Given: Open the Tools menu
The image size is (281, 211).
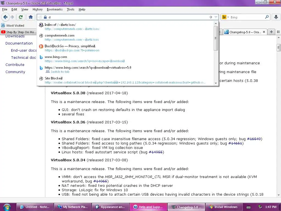Looking at the screenshot, I should click(x=71, y=9).
